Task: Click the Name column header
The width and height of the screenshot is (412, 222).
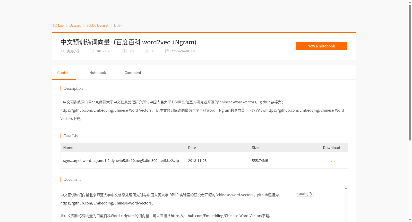Action: coord(68,148)
